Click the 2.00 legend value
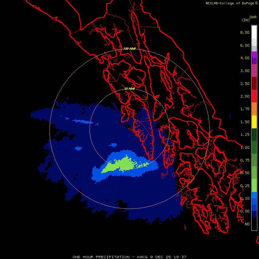The height and width of the screenshot is (259, 259). tap(245, 96)
